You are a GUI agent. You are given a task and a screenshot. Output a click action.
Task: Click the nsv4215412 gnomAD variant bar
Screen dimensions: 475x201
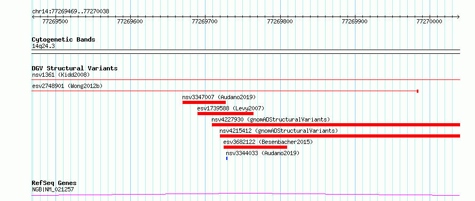pyautogui.click(x=340, y=136)
